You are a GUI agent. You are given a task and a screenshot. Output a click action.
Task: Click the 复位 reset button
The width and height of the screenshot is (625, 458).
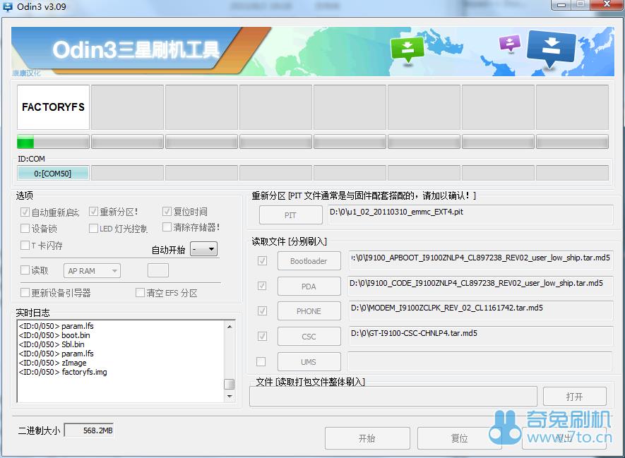pyautogui.click(x=459, y=438)
